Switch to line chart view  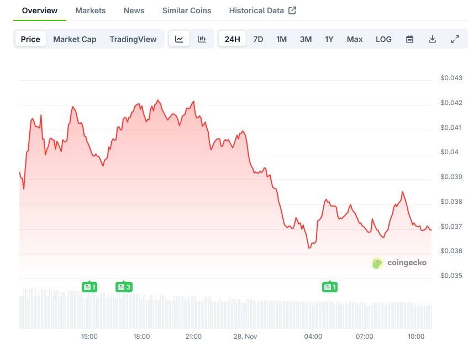pos(179,39)
